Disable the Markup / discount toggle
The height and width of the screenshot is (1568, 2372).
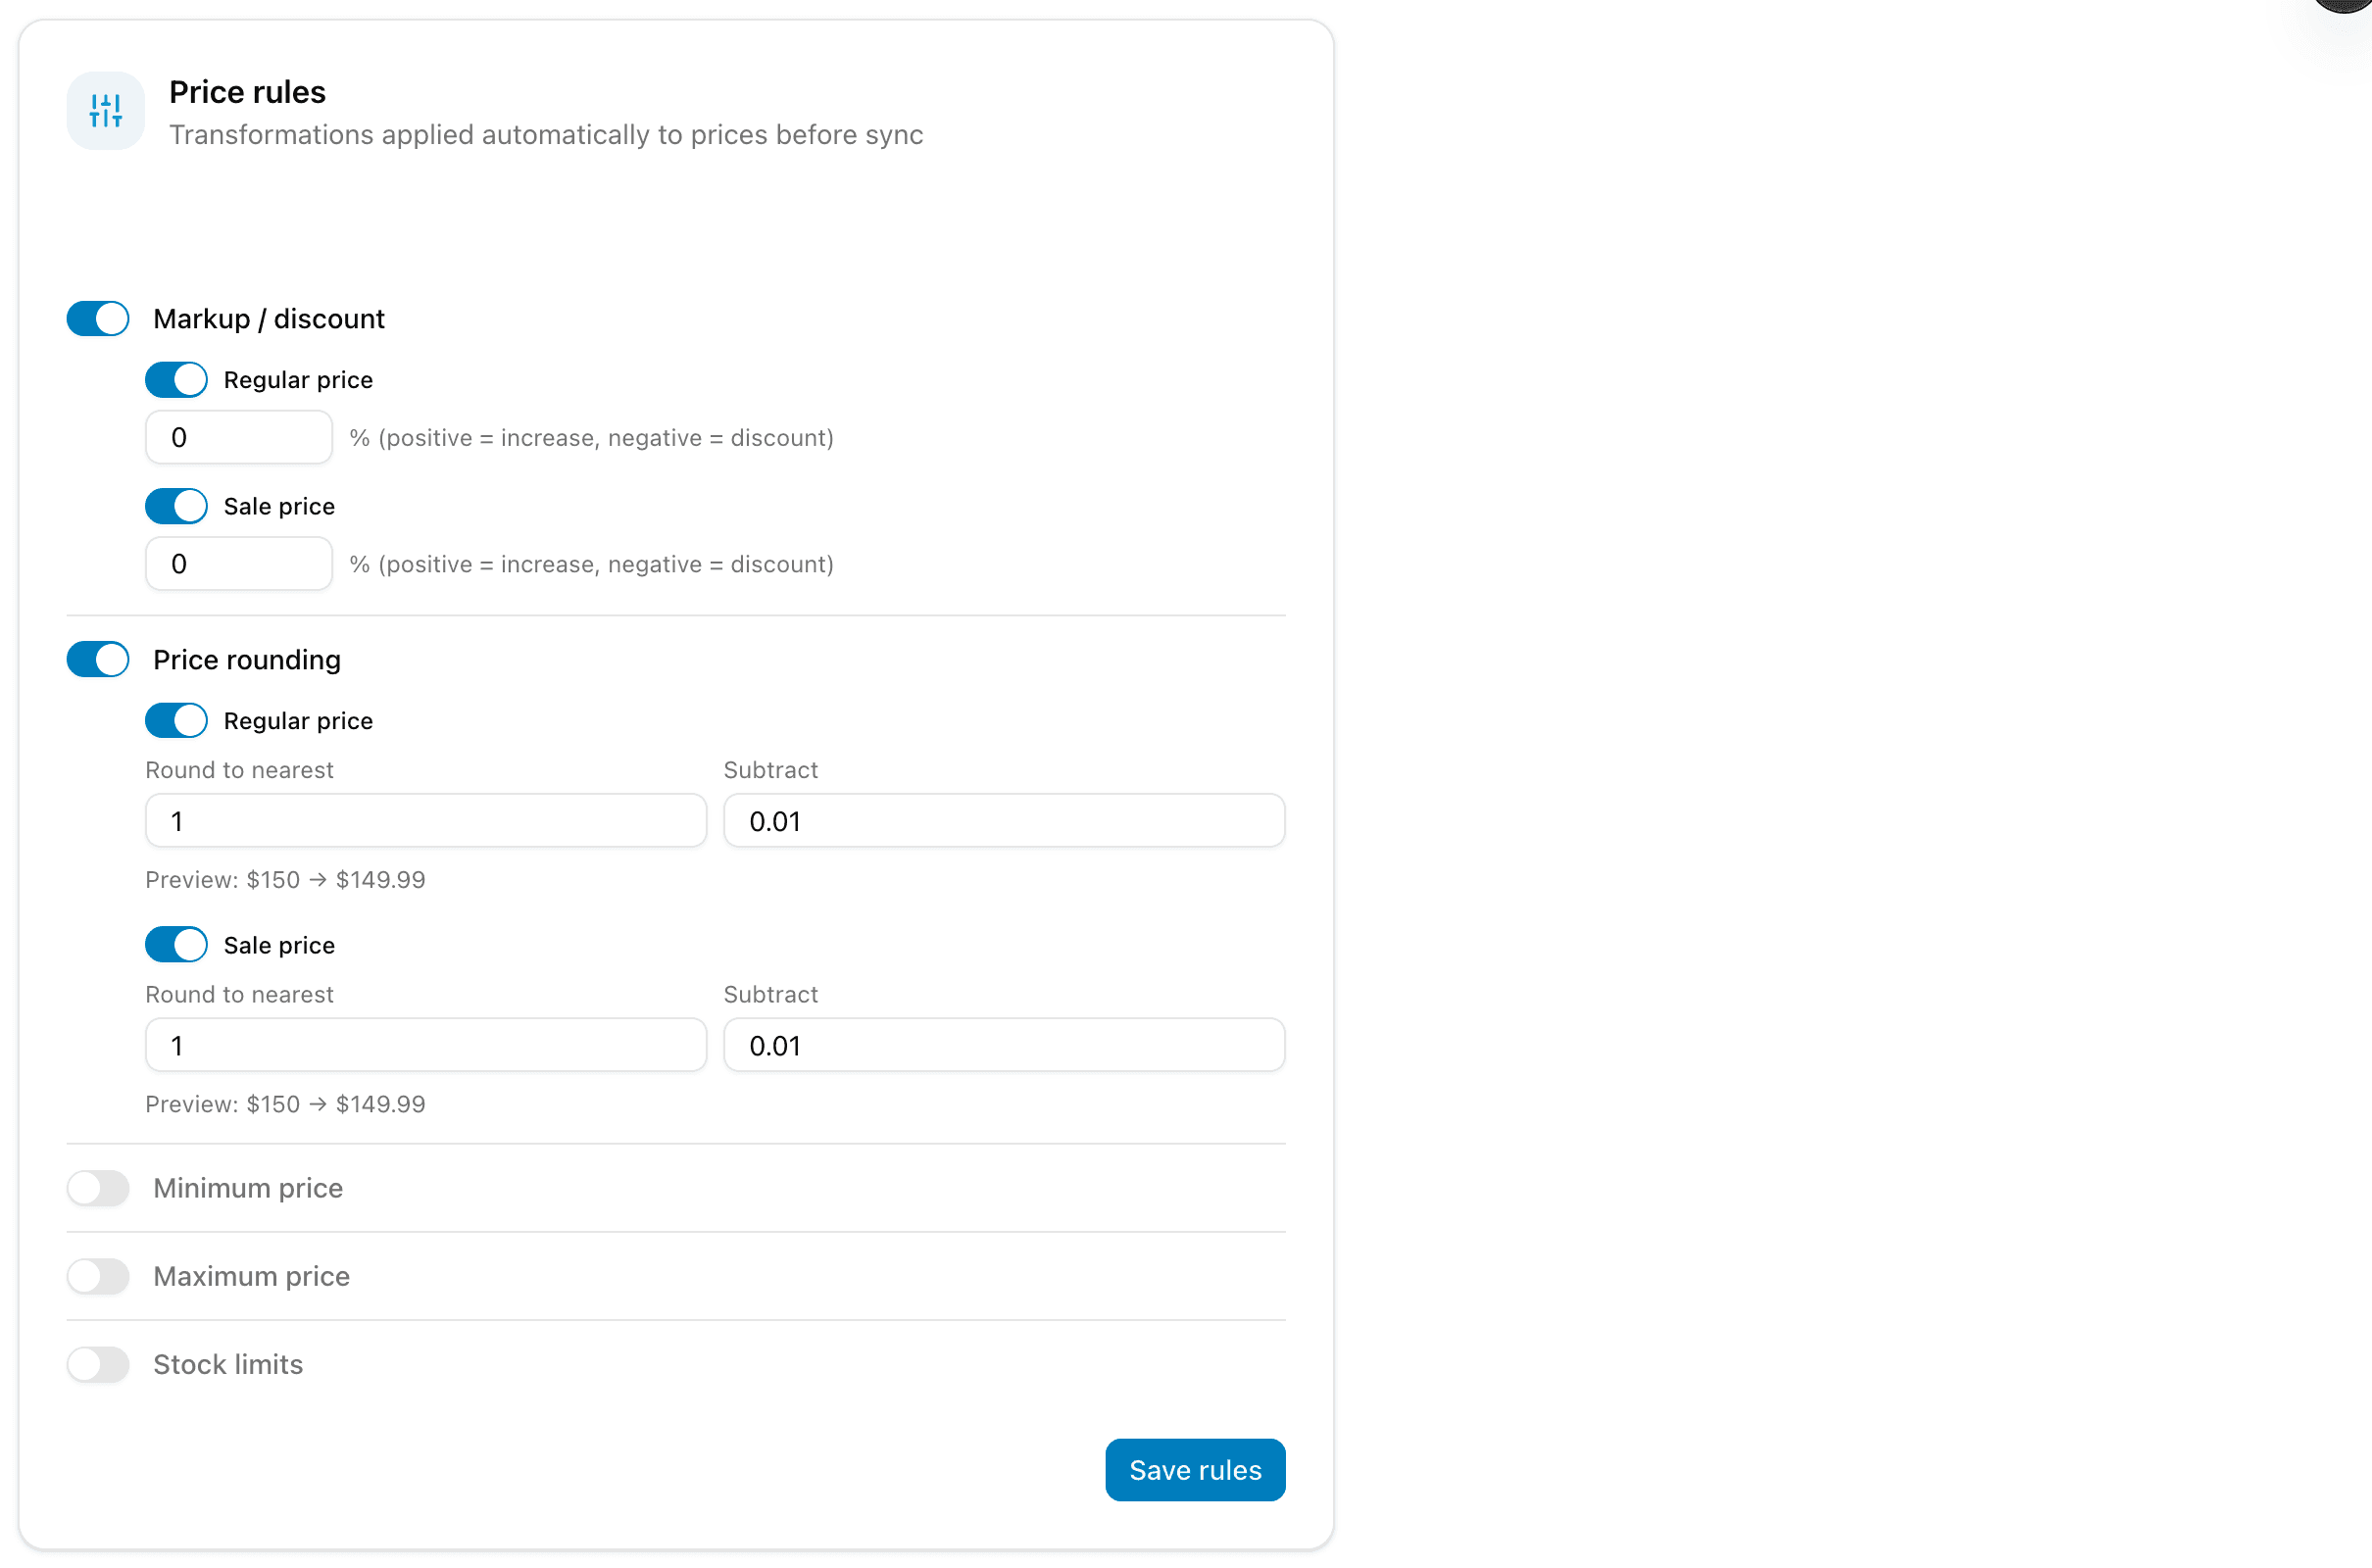click(x=98, y=319)
